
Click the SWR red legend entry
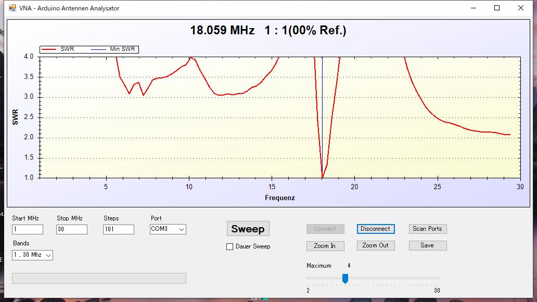58,49
